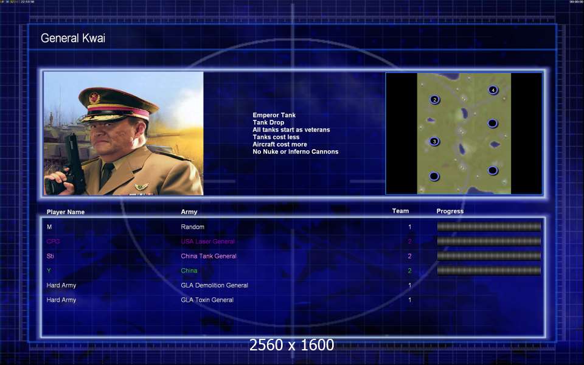Click start position marker 3 on minimap
584x365 pixels.
pos(434,142)
